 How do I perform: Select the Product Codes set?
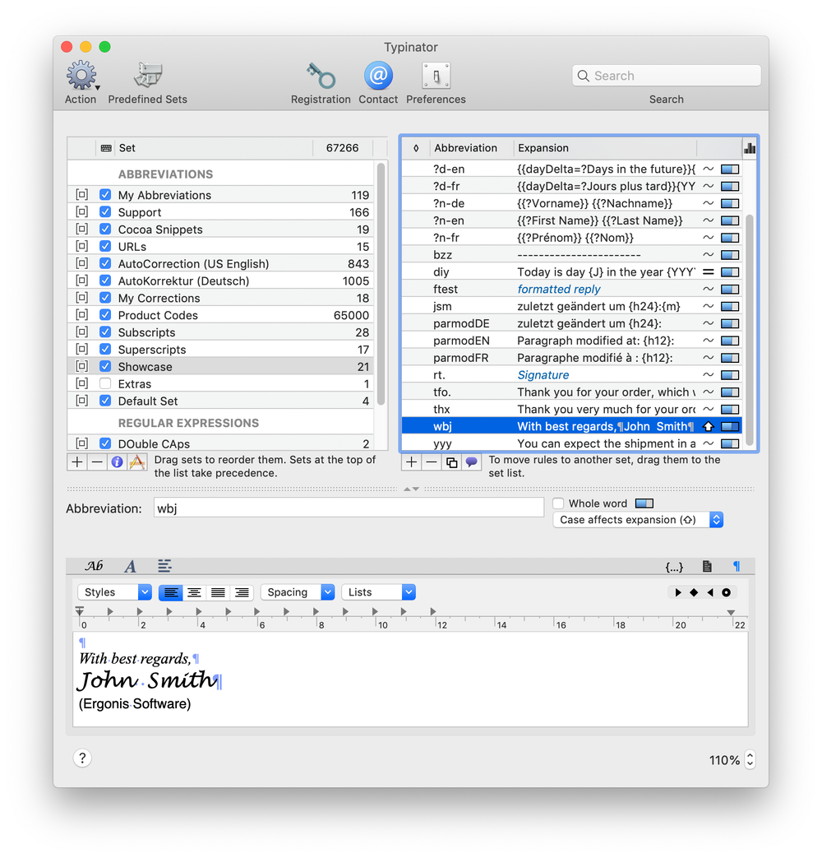click(x=221, y=315)
